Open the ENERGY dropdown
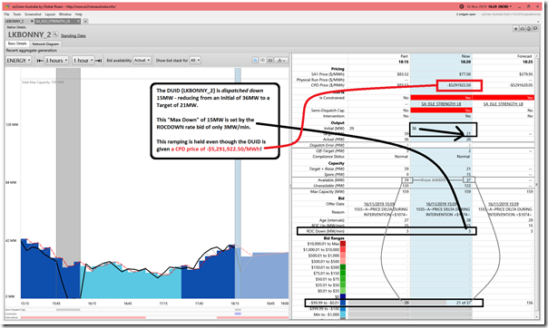Viewport: 548px width, 328px height. (x=19, y=61)
